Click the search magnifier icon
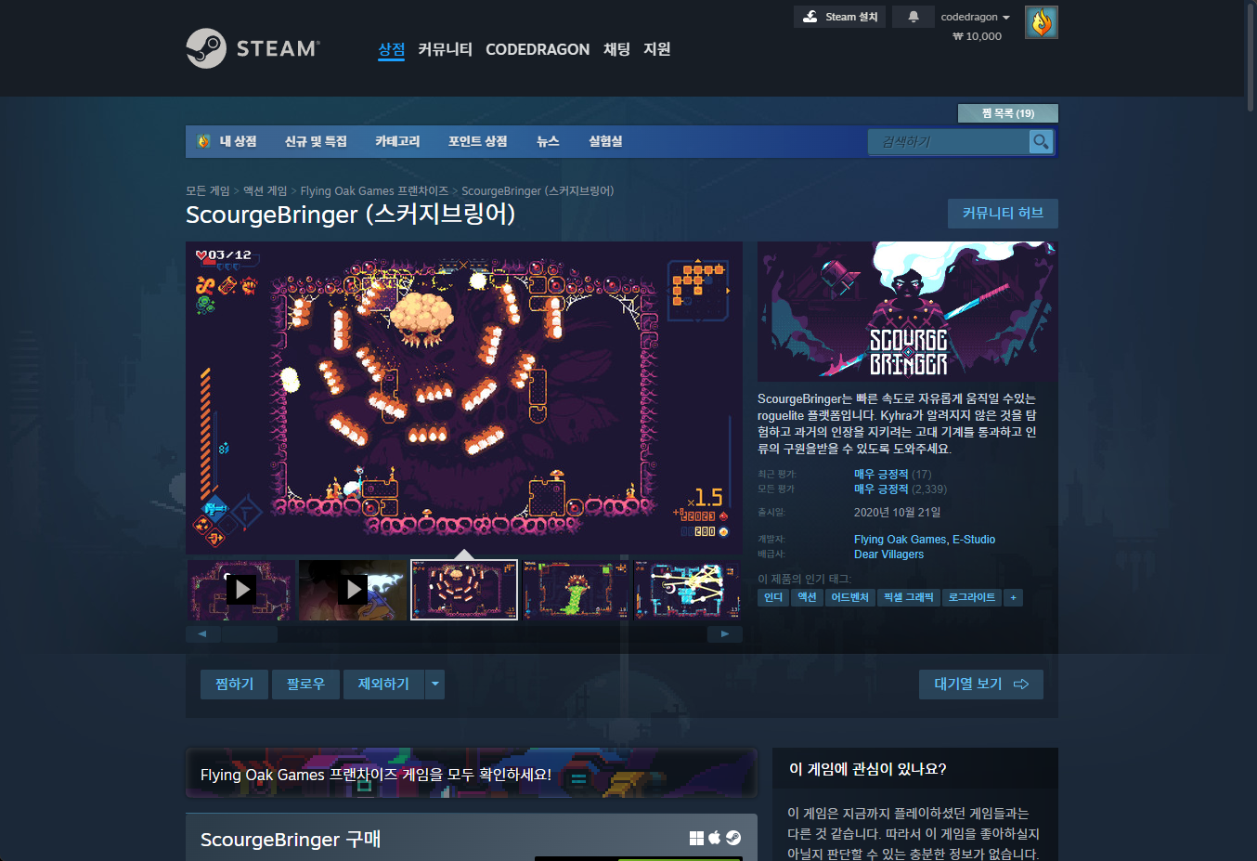This screenshot has width=1257, height=861. pos(1041,141)
